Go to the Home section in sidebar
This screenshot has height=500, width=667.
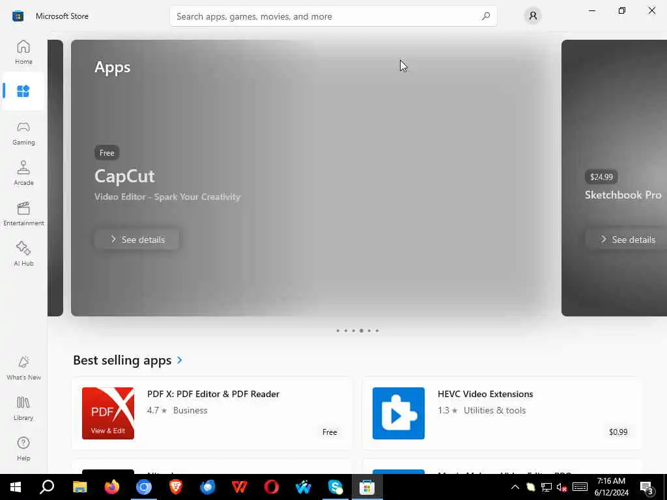[x=23, y=52]
